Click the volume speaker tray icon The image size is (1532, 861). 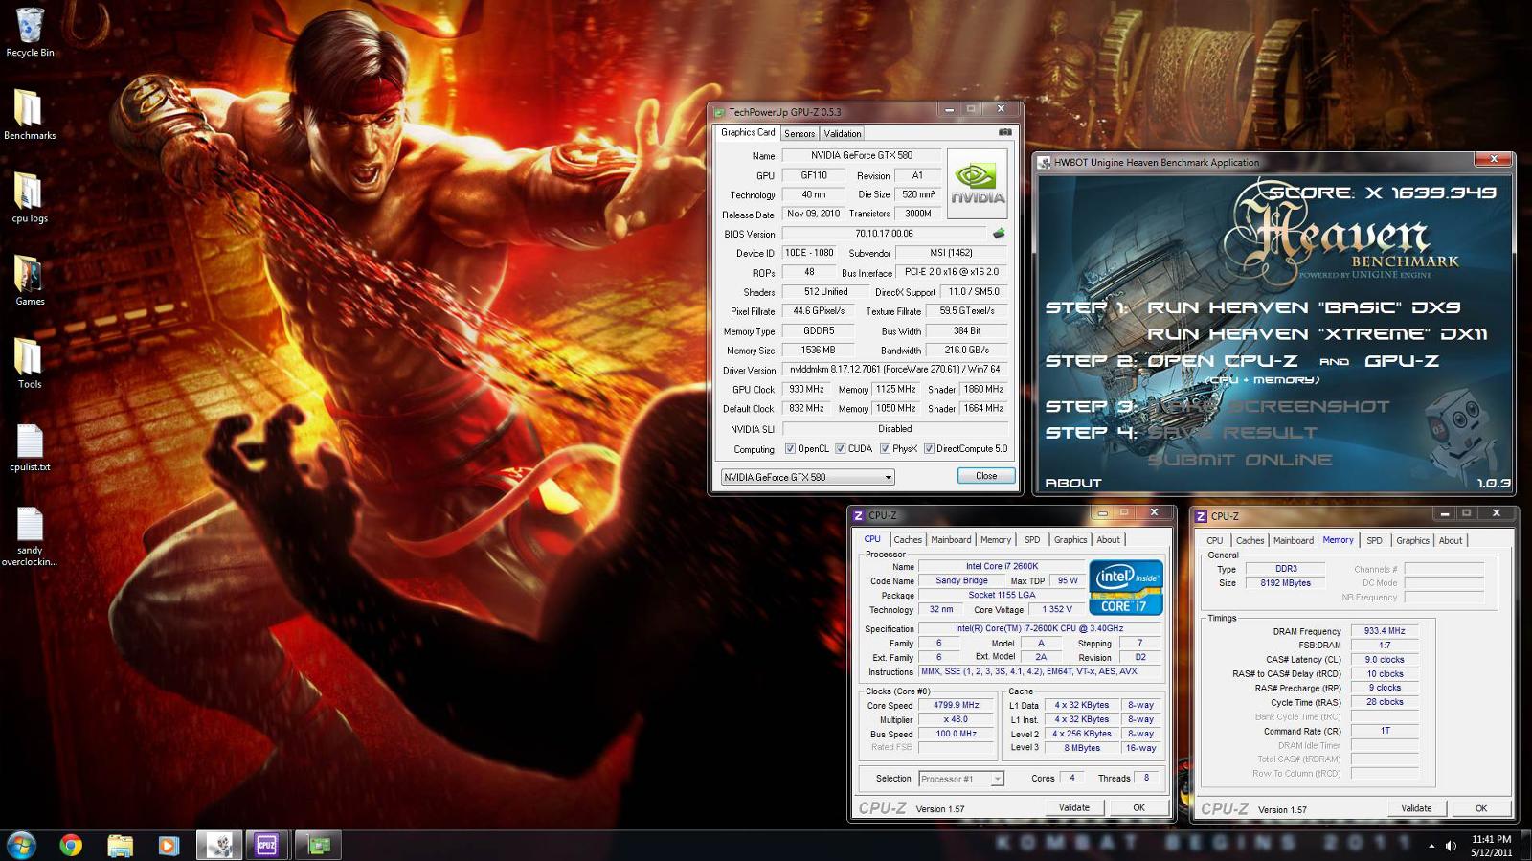coord(1451,846)
